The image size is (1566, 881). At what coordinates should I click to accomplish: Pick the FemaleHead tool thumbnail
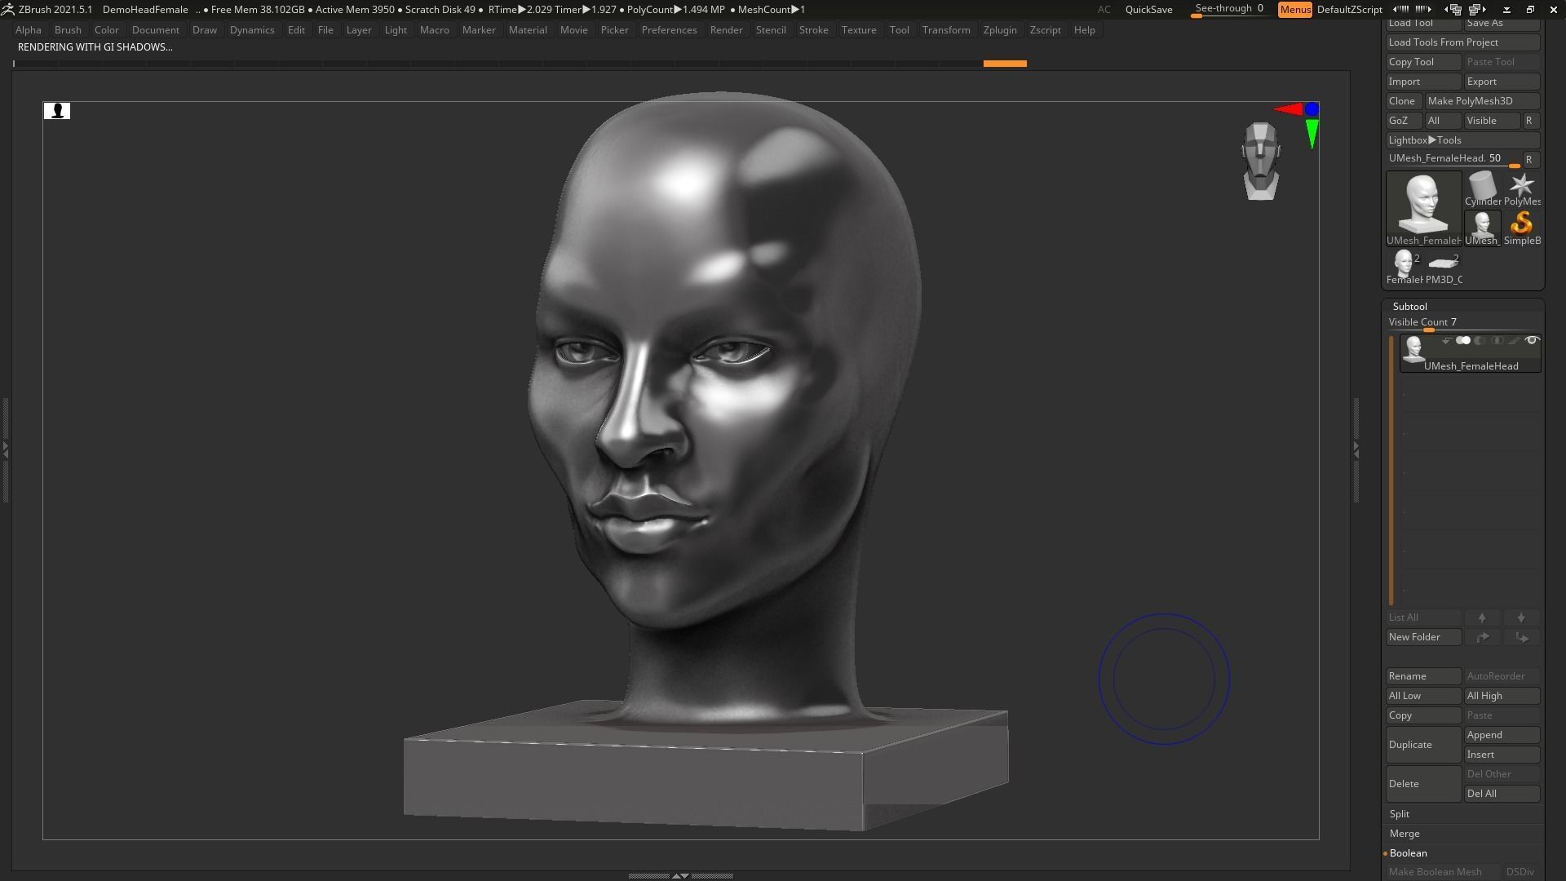click(x=1404, y=267)
